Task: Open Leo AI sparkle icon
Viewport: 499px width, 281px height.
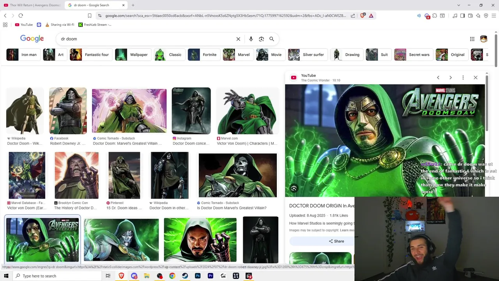Action: (478, 16)
